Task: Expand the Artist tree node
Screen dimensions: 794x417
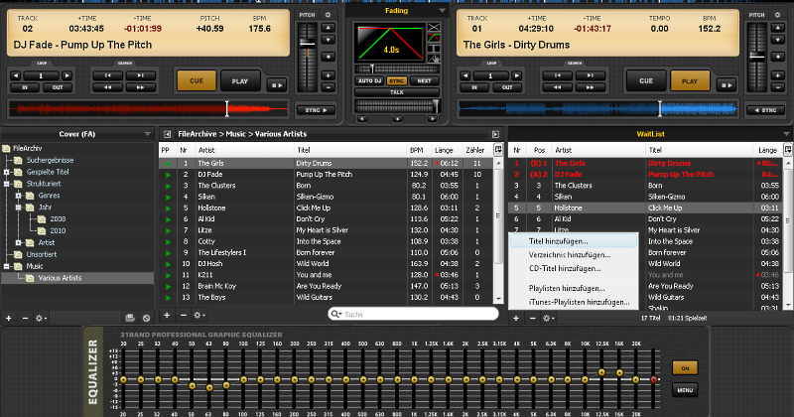Action: (18, 242)
